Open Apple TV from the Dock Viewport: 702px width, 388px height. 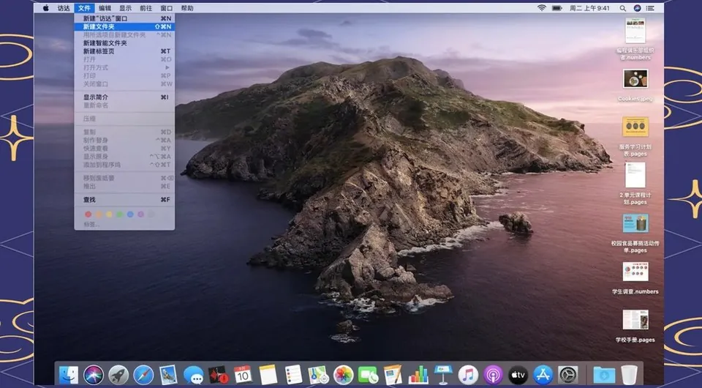click(518, 375)
